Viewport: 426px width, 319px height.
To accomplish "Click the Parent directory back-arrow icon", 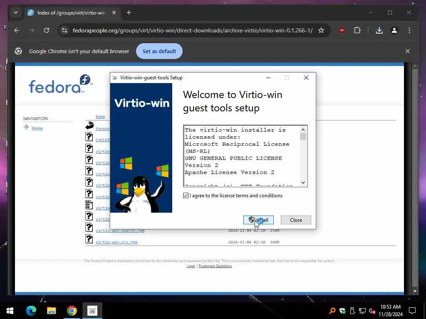I will click(x=89, y=125).
